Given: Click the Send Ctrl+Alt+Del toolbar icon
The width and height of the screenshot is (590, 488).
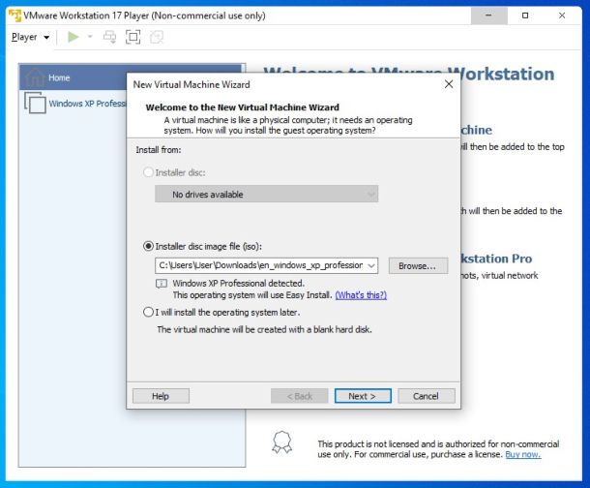Looking at the screenshot, I should point(110,37).
